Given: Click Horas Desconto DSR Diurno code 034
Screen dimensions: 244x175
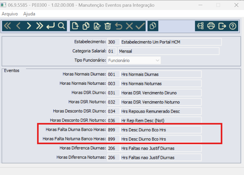Looking at the screenshot, I should coord(114,111).
